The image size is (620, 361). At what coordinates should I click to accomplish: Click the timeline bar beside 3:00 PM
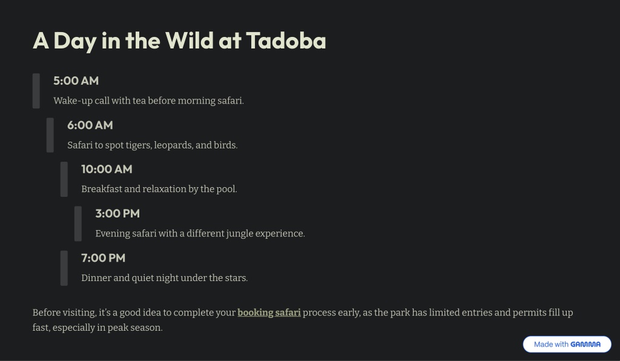coord(78,224)
